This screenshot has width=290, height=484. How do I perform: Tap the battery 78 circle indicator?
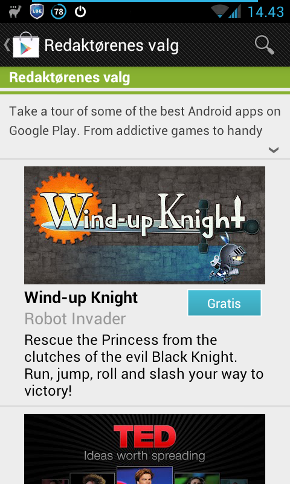pos(59,12)
